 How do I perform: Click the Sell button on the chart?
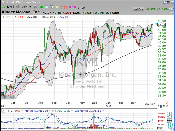click(x=12, y=97)
